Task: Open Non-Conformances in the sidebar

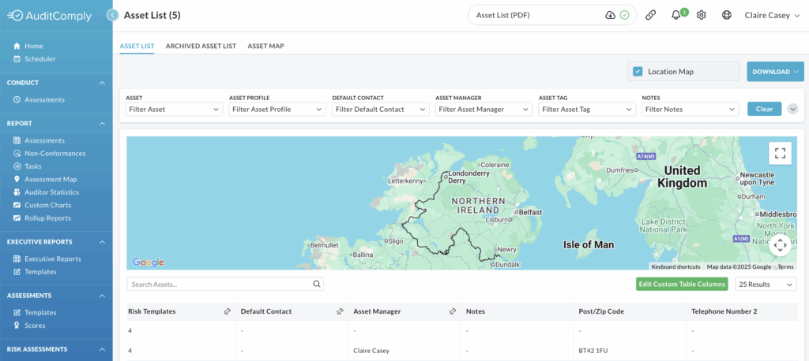Action: click(x=55, y=153)
